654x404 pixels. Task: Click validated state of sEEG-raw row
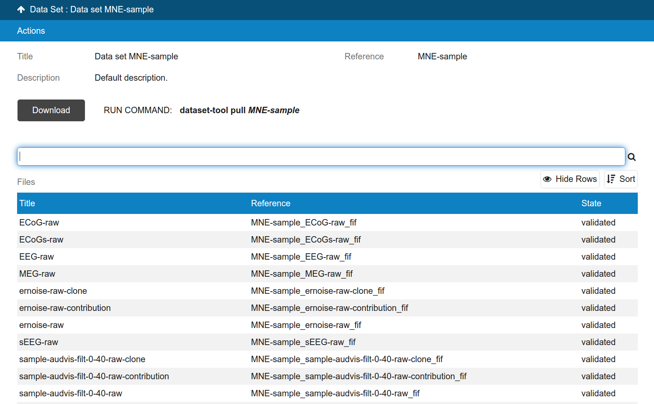point(599,342)
